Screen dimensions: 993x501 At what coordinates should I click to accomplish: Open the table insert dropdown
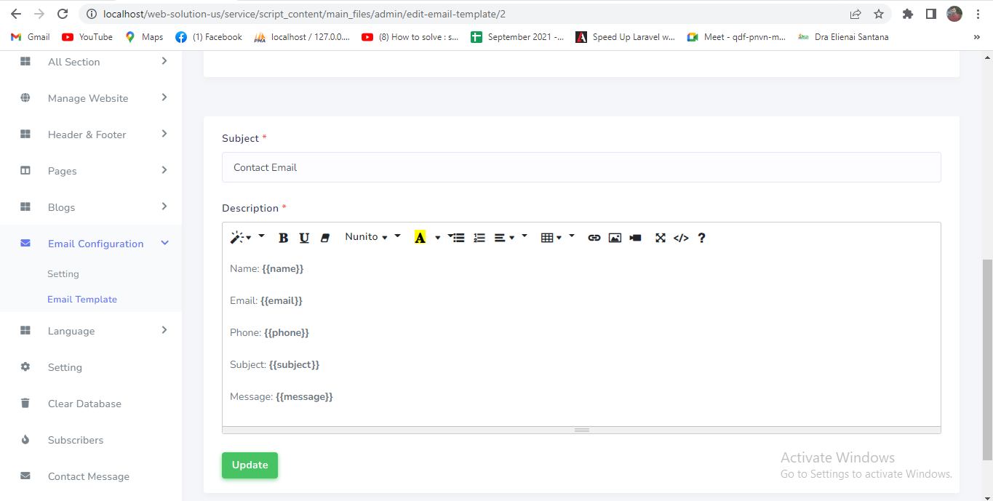552,238
